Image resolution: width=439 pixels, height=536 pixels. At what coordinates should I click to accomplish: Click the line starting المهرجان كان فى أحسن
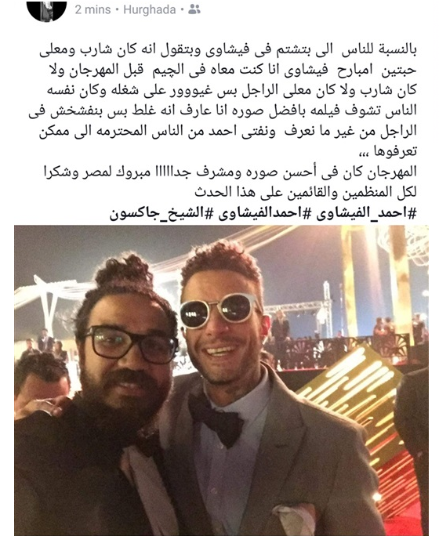230,172
